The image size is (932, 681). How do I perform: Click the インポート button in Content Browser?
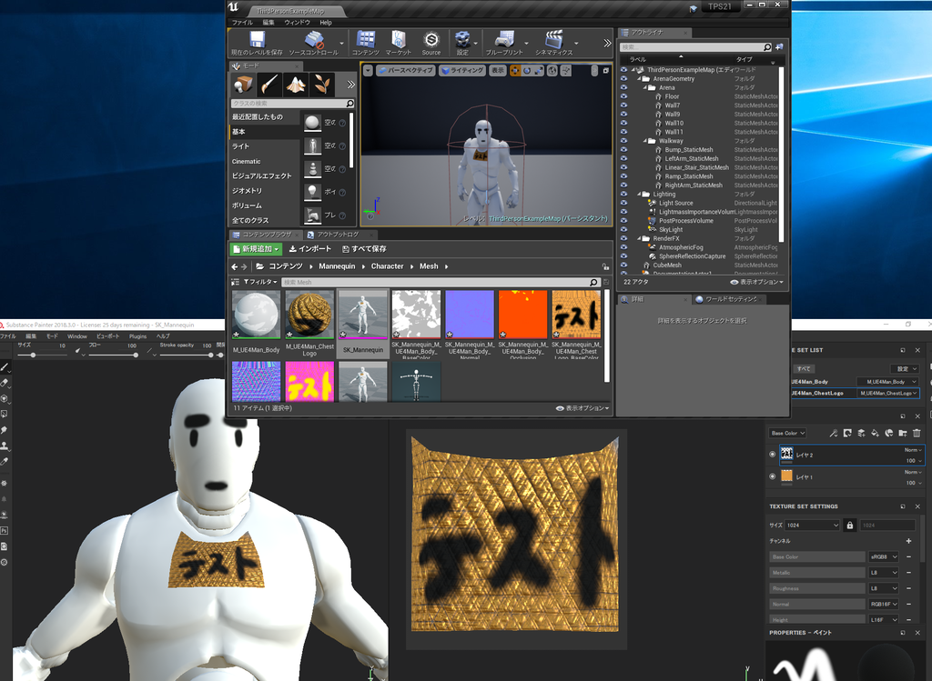[309, 249]
